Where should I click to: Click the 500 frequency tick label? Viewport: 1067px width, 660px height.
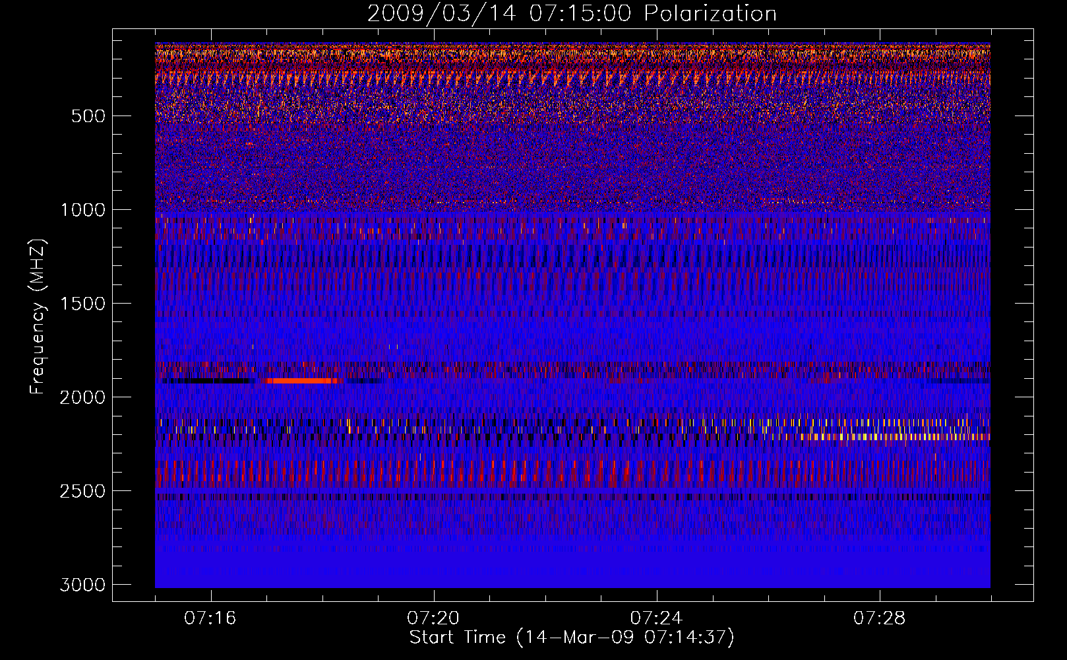click(88, 116)
